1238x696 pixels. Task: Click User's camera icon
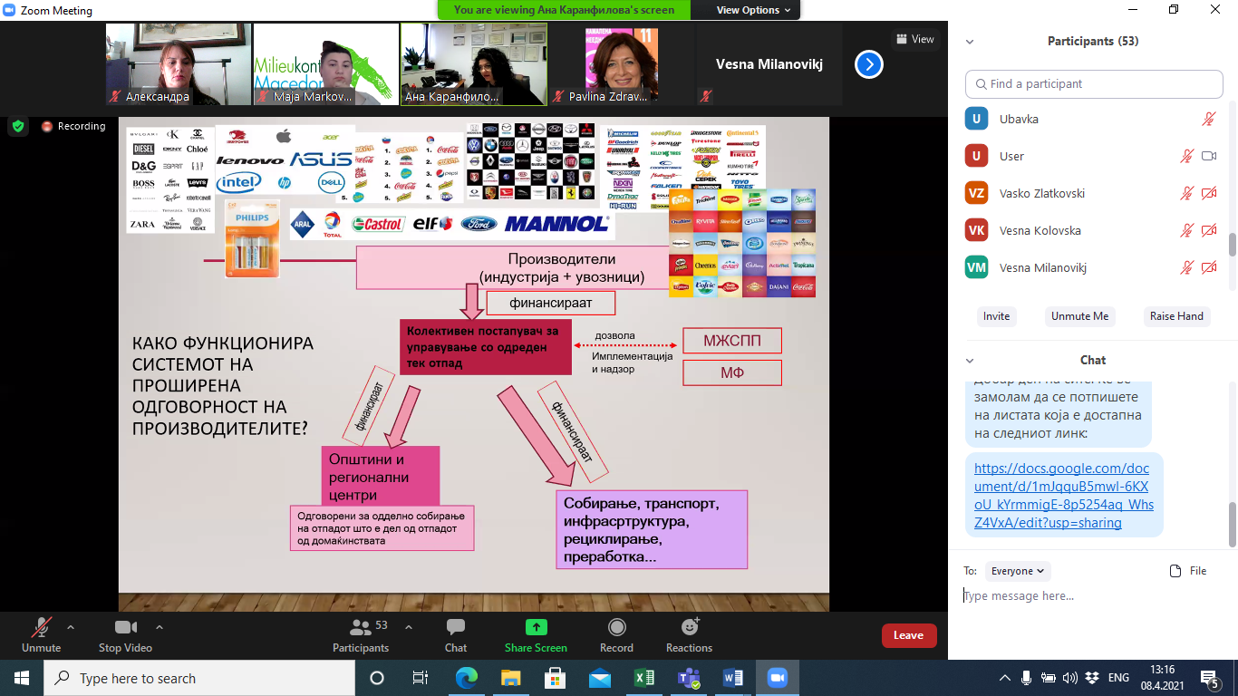(1208, 156)
